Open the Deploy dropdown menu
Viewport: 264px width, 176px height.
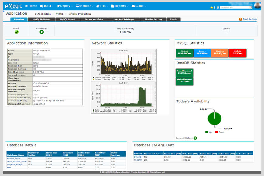click(65, 6)
